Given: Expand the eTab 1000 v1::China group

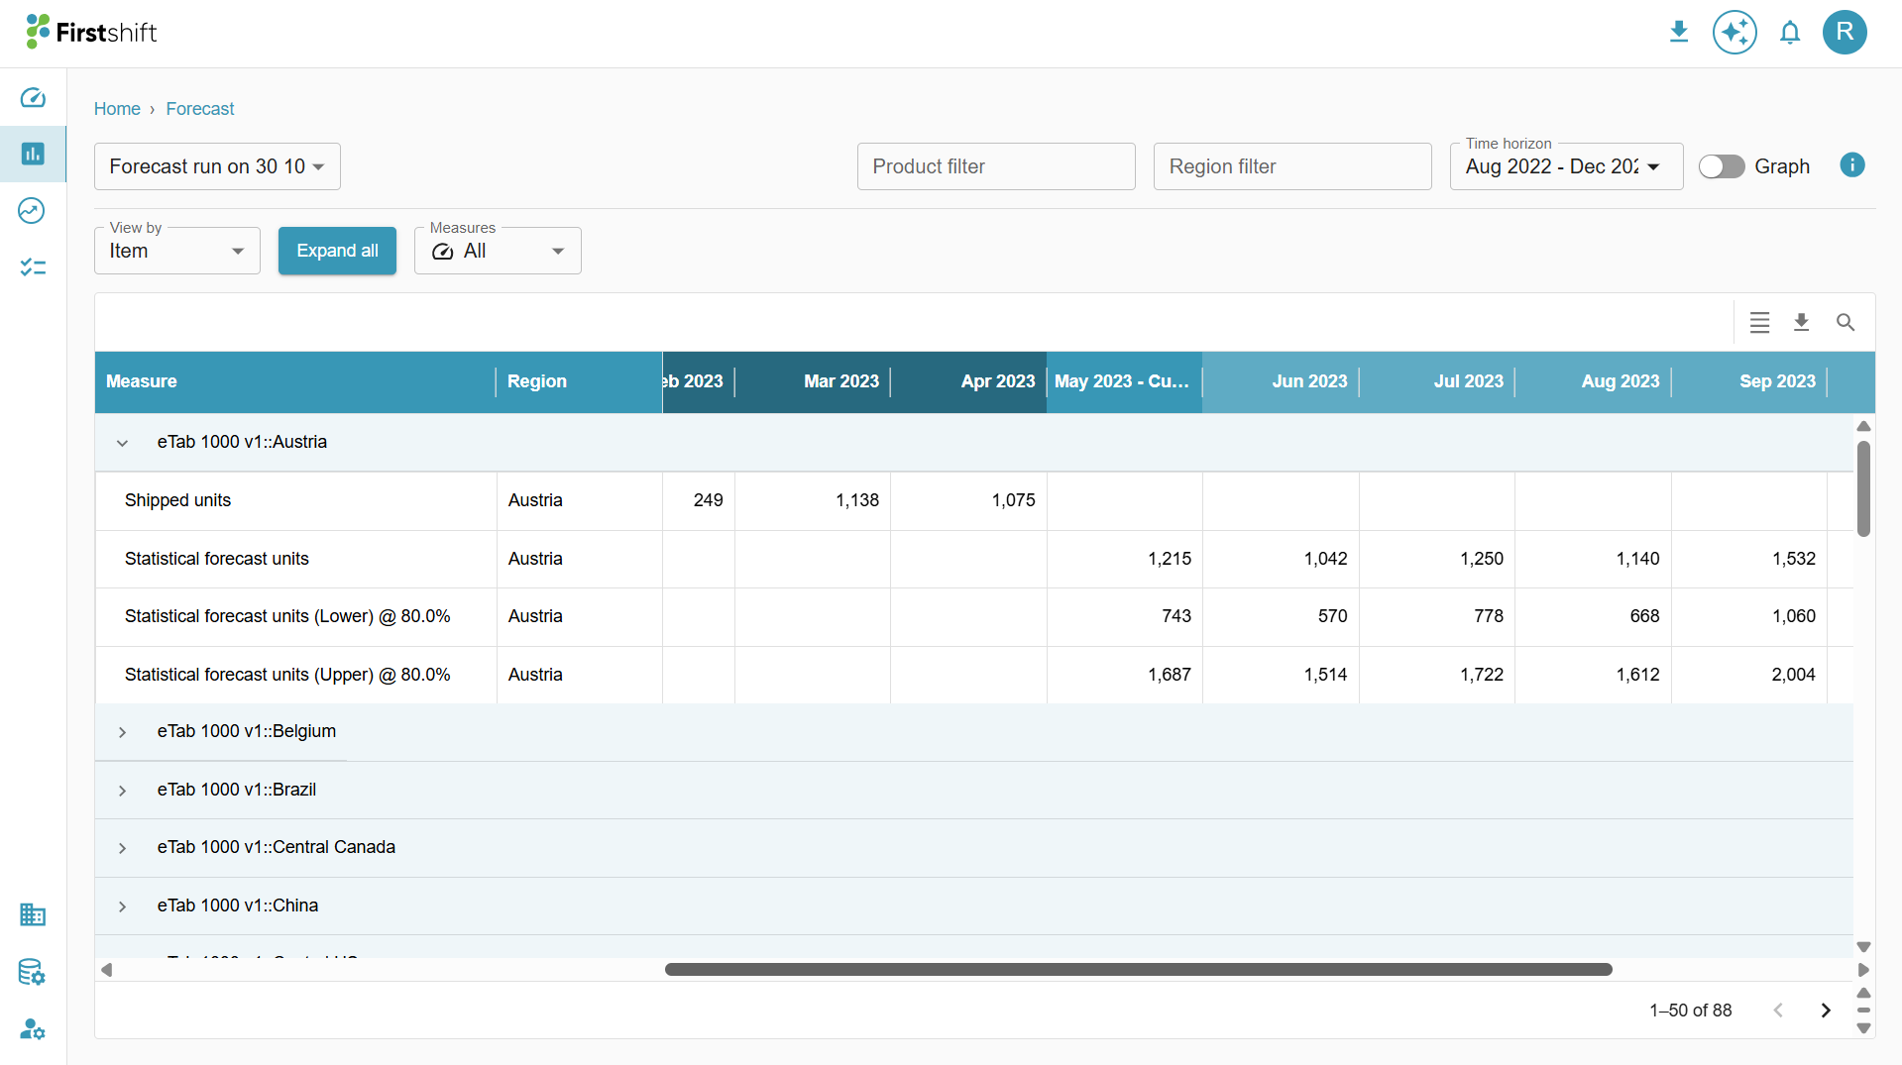Looking at the screenshot, I should pos(122,906).
